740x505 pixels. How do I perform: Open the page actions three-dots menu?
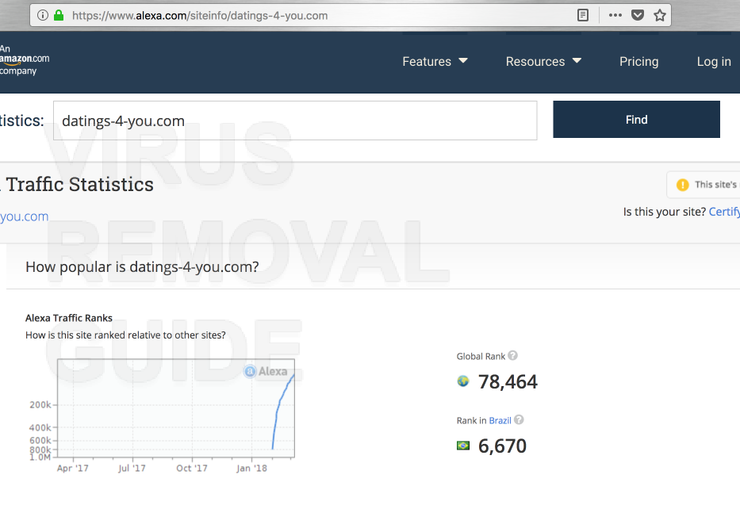[615, 16]
